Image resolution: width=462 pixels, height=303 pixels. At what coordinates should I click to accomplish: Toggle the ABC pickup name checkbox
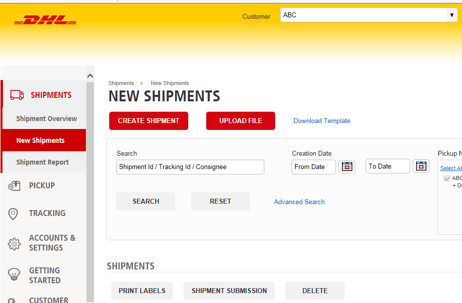(447, 178)
